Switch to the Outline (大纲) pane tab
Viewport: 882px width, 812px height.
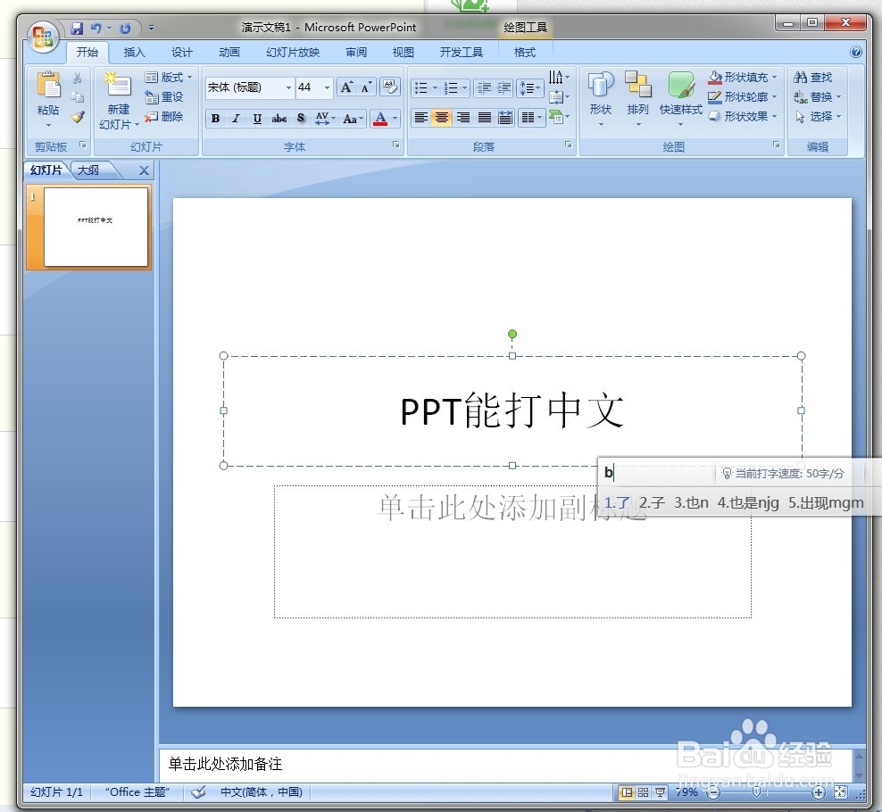[x=88, y=170]
